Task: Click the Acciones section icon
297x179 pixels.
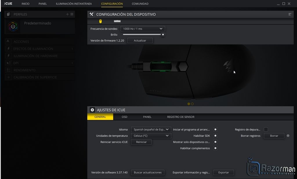Action: tap(8, 41)
